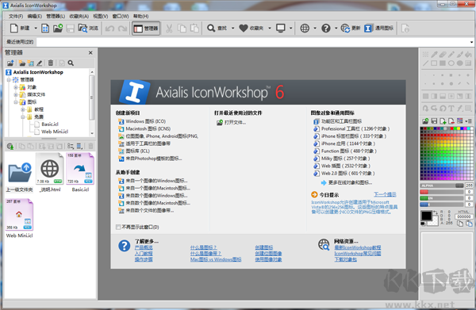Select the color picker eyedropper tool
The width and height of the screenshot is (476, 310).
click(x=434, y=54)
